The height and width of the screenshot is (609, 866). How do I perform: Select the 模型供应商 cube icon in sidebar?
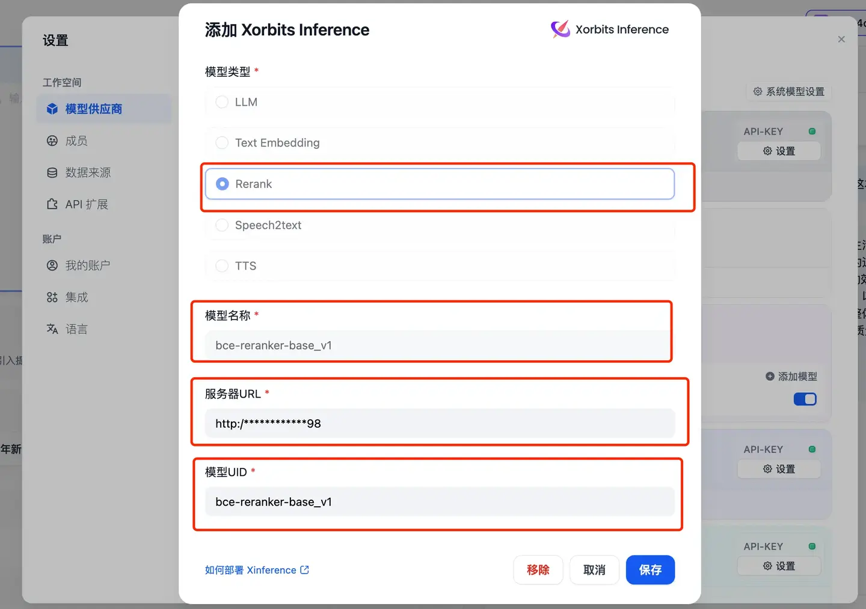(52, 109)
